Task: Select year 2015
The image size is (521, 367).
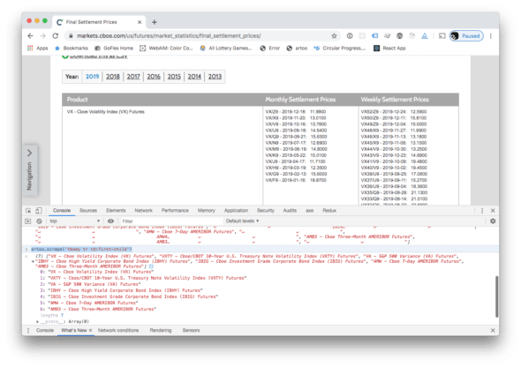Action: pos(174,77)
